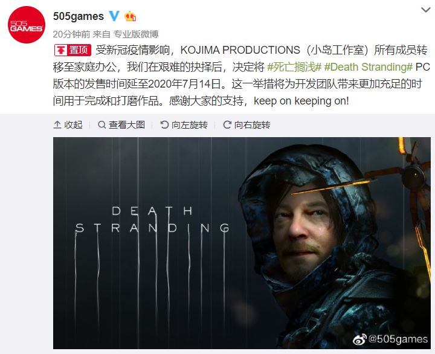View the large image via 查看大图
Viewport: 435px width, 354px height.
[121, 125]
